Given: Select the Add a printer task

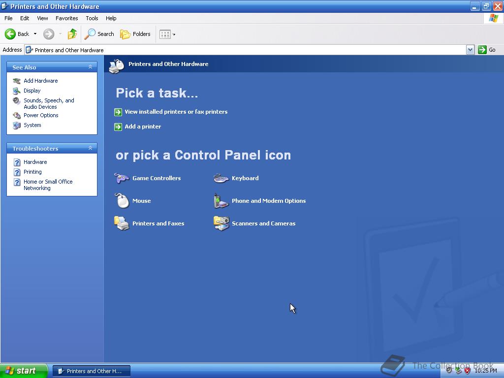Looking at the screenshot, I should [143, 126].
